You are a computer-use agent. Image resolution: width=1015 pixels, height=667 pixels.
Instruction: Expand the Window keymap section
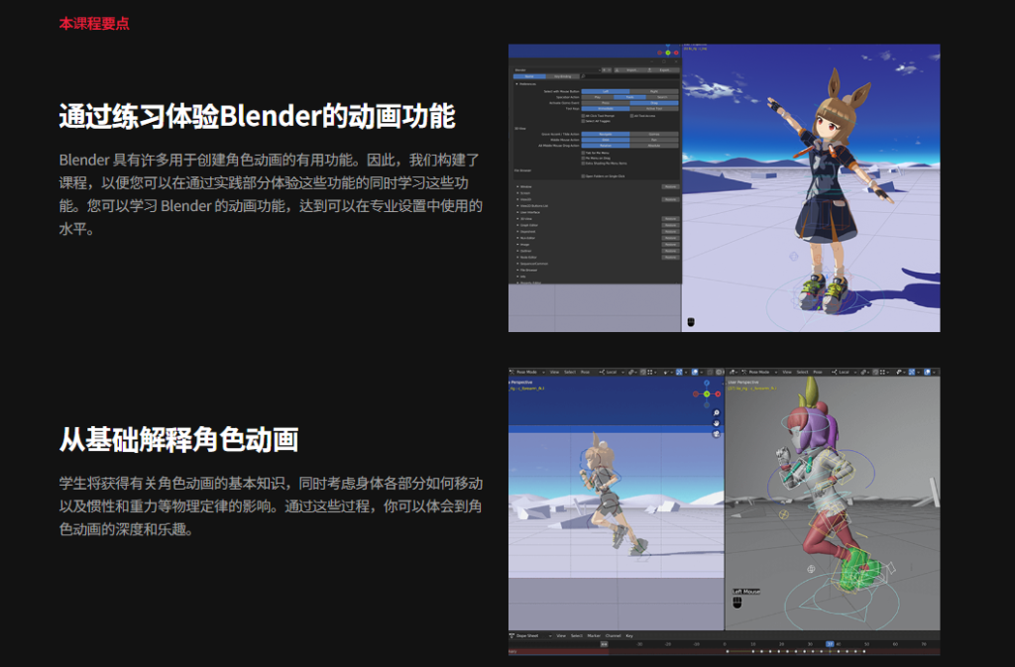click(517, 187)
